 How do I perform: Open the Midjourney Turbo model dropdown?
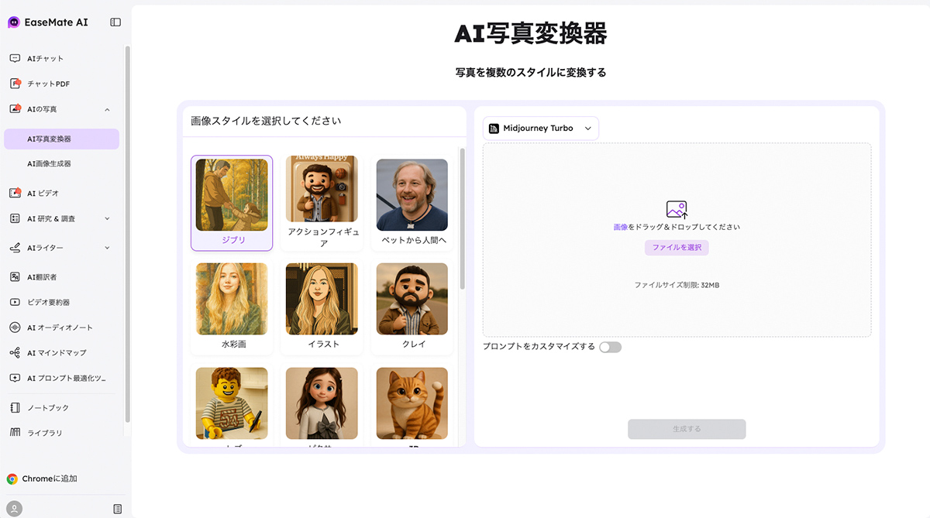pos(540,128)
